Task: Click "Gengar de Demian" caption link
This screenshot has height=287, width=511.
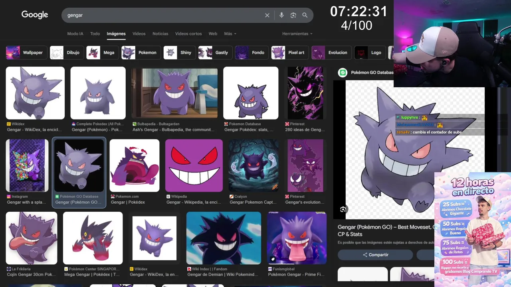Action: [x=223, y=275]
